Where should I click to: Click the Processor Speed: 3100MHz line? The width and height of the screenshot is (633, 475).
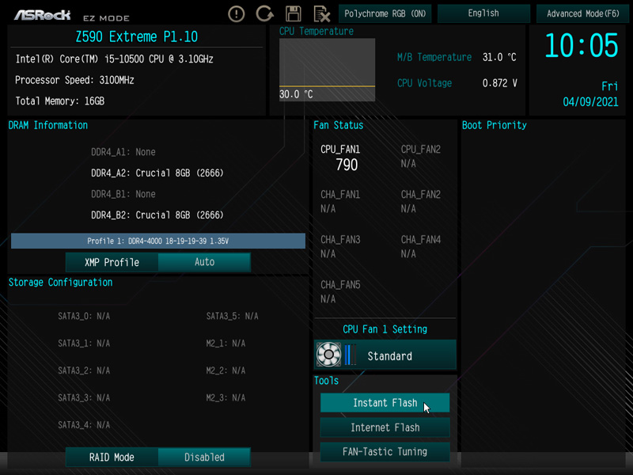click(x=74, y=81)
